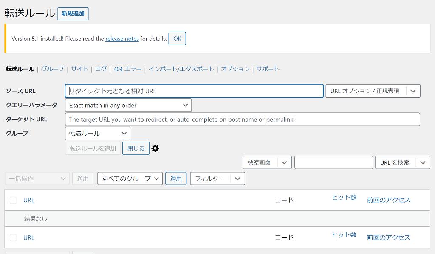Check the select-all checkbox in table header
This screenshot has width=435, height=254.
tap(13, 200)
